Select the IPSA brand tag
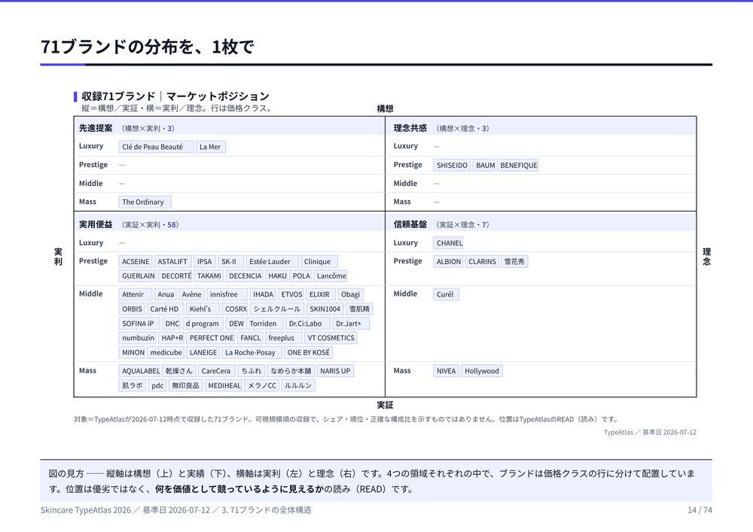This screenshot has width=753, height=532. coord(205,261)
